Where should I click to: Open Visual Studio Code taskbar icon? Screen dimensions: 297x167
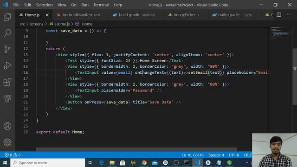[197, 163]
